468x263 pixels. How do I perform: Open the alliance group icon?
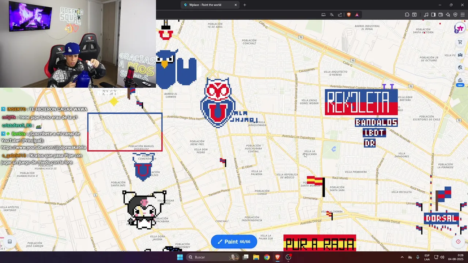point(460,55)
